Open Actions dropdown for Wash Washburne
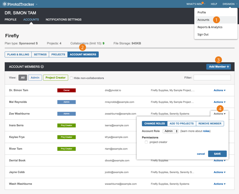Image resolution: width=239 pixels, height=194 pixels. click(x=219, y=184)
